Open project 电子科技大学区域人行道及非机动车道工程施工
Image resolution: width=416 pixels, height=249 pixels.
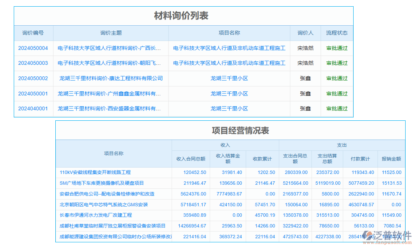(x=229, y=48)
